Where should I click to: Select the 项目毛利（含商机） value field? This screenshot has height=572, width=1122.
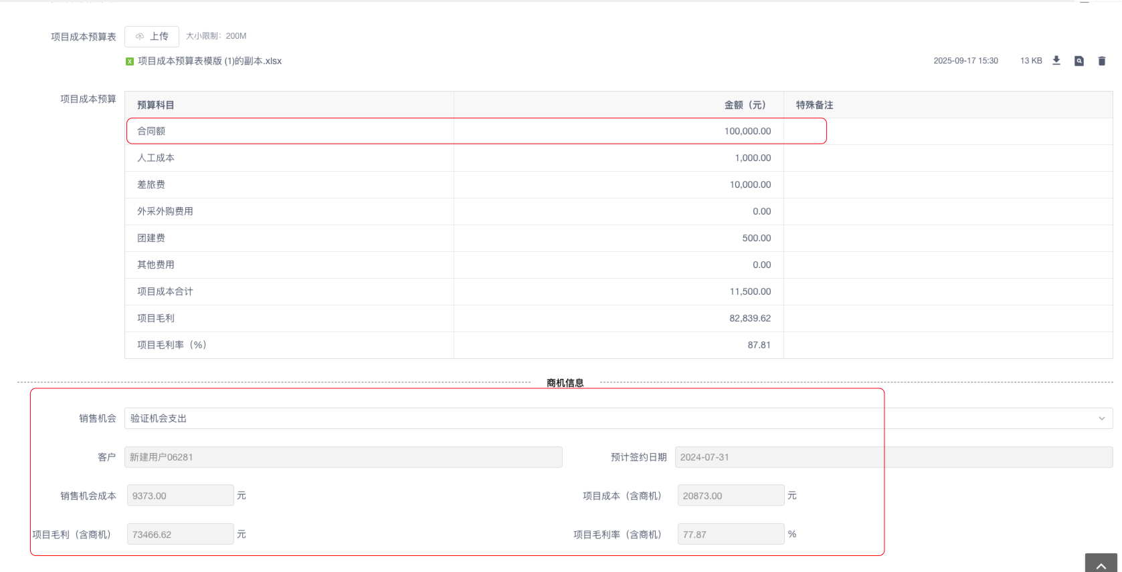(x=180, y=535)
